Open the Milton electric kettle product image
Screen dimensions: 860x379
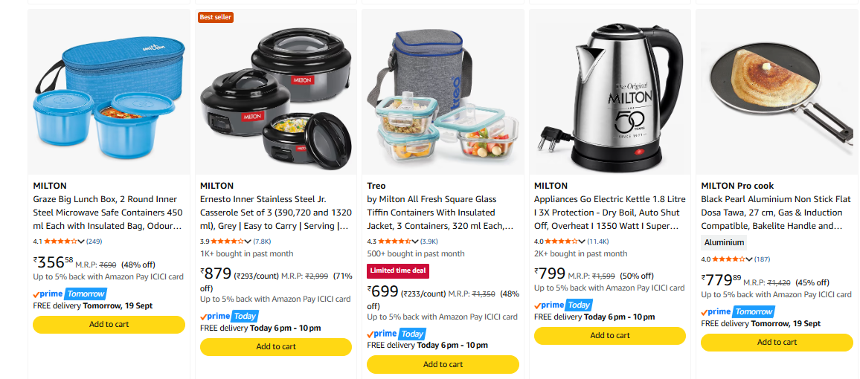[x=610, y=91]
